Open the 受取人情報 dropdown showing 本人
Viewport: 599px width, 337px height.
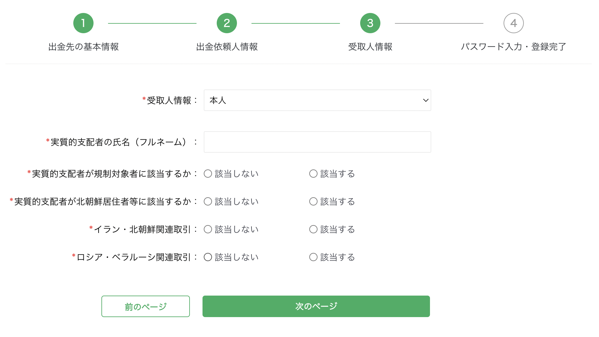[318, 100]
